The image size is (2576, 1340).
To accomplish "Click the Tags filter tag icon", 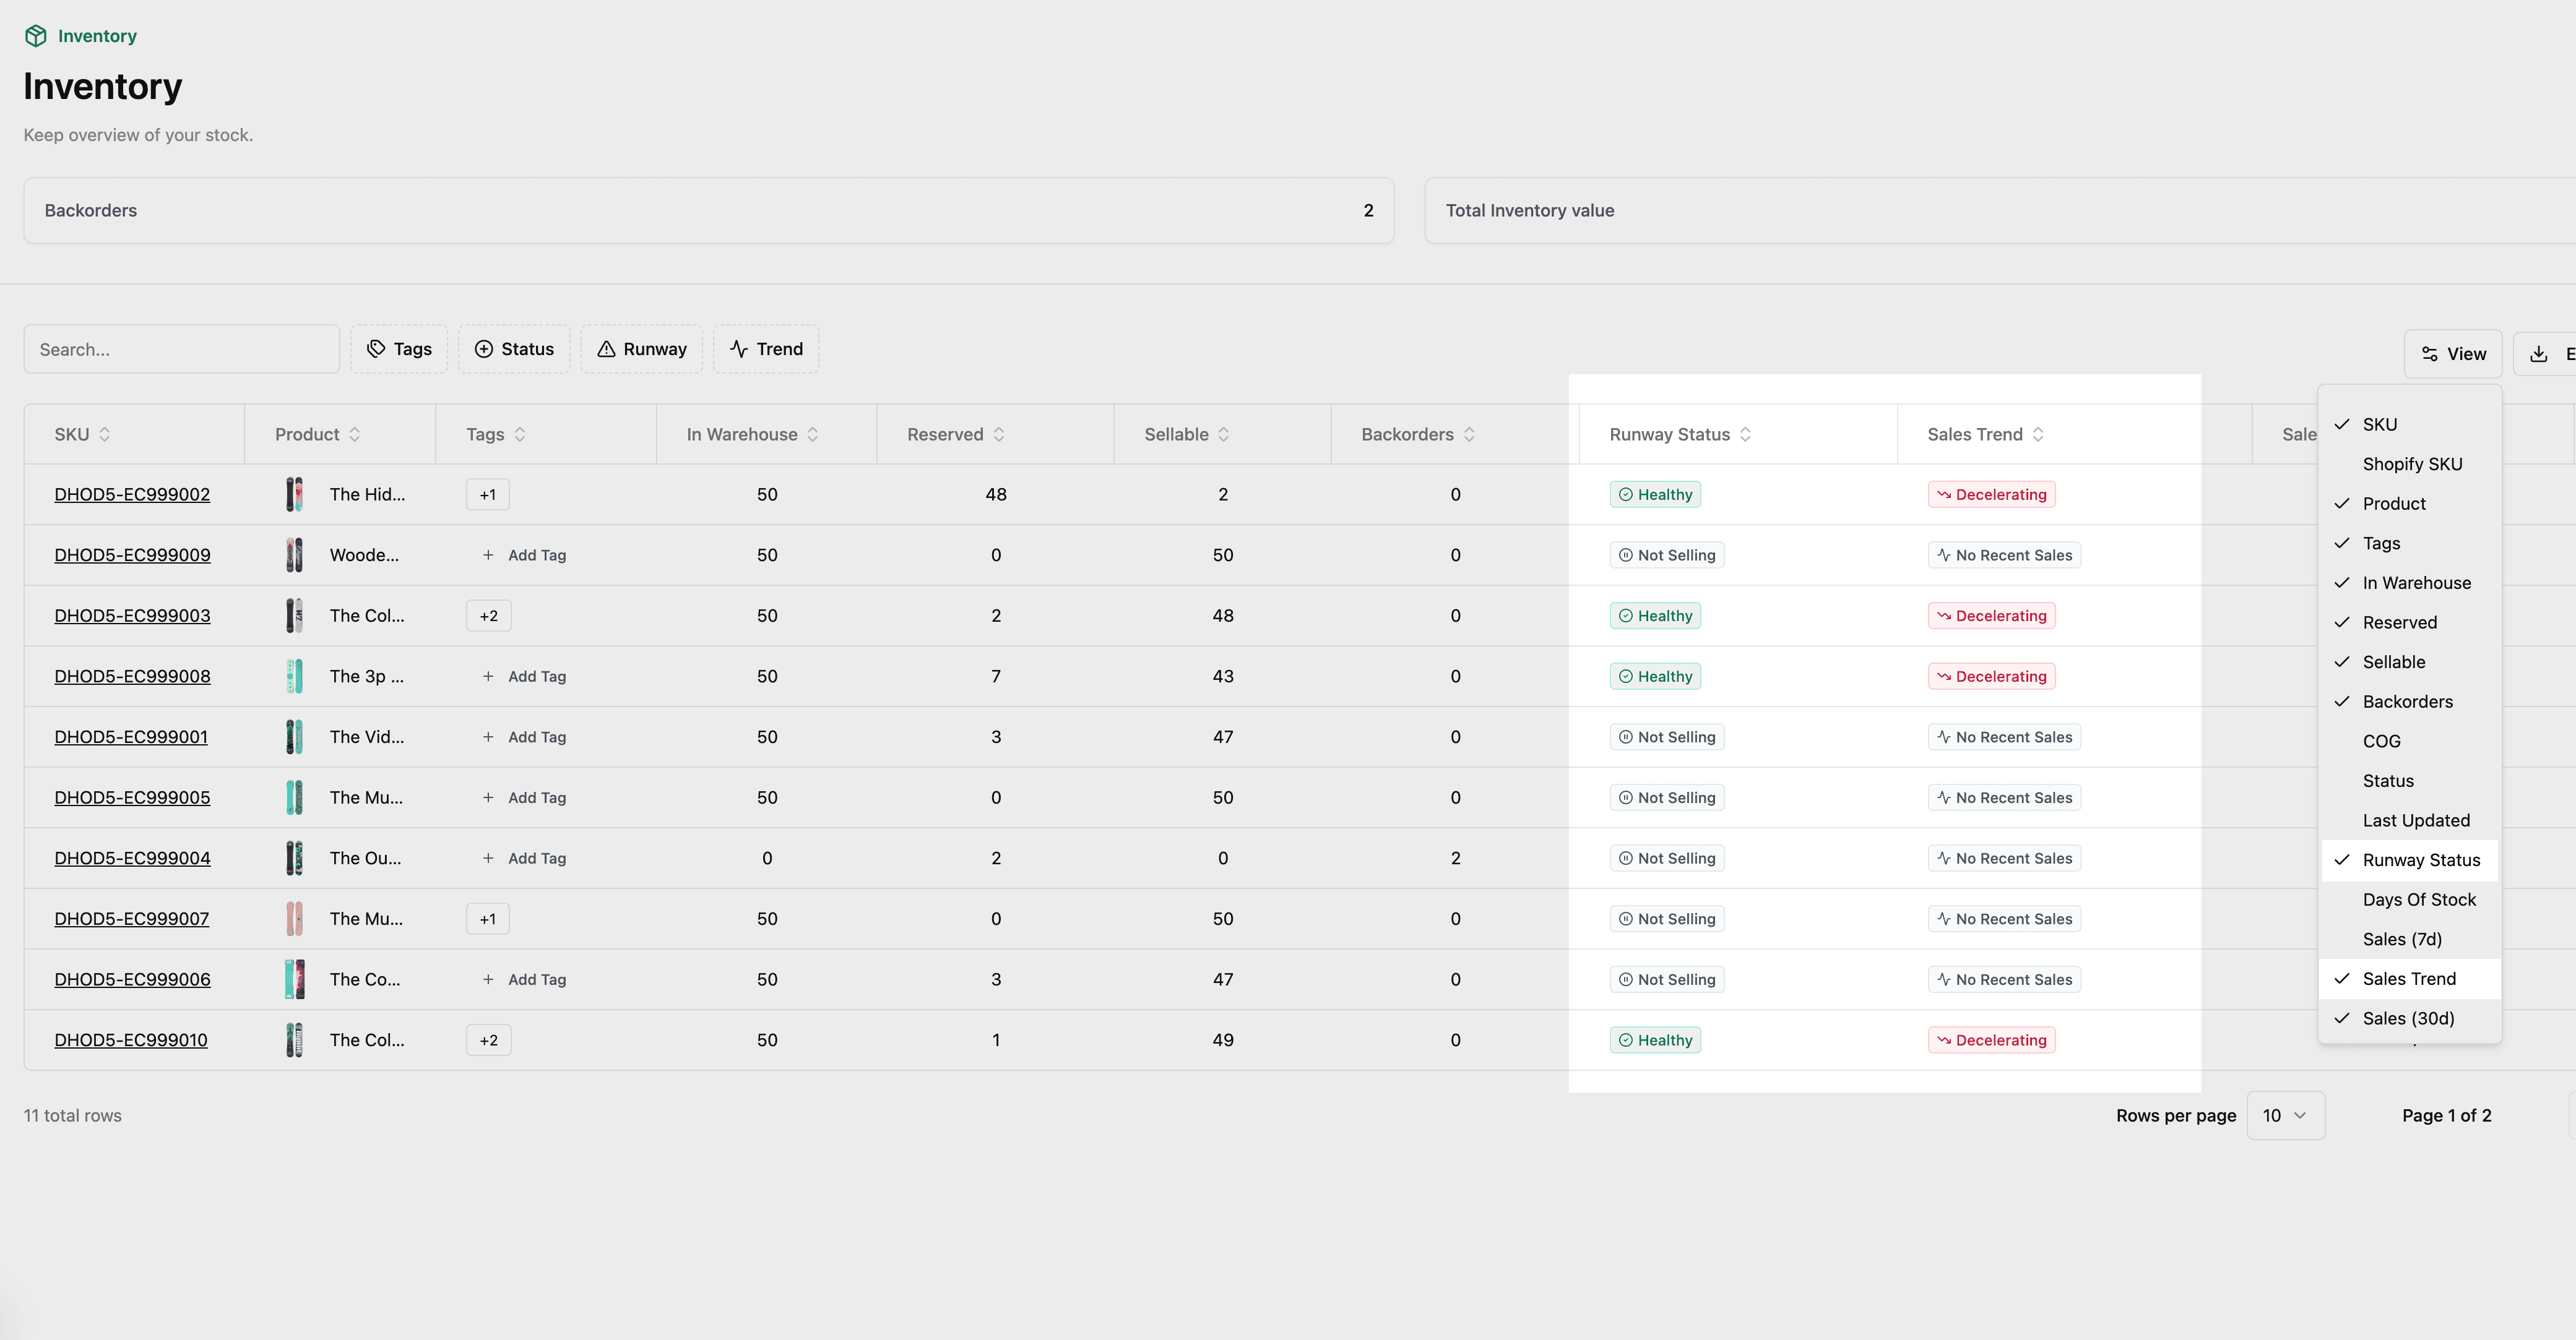I will coord(376,349).
